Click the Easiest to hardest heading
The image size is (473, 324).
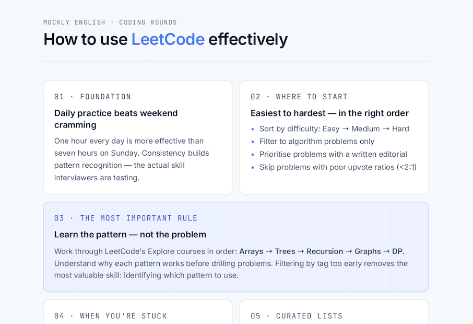329,113
